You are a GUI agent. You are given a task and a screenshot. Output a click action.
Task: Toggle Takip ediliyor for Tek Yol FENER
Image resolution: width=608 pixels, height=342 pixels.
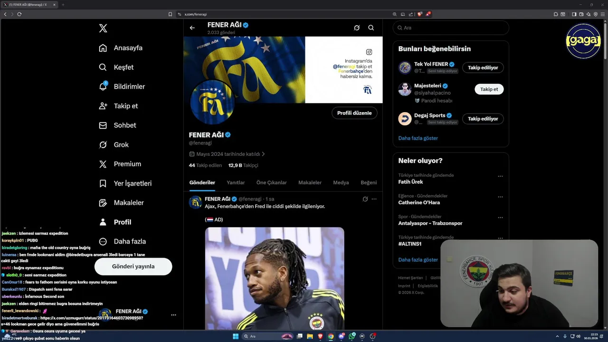point(483,67)
